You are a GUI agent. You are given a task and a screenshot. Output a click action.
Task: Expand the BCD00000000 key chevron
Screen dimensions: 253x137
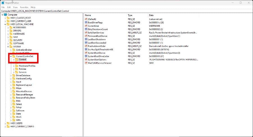8,28
